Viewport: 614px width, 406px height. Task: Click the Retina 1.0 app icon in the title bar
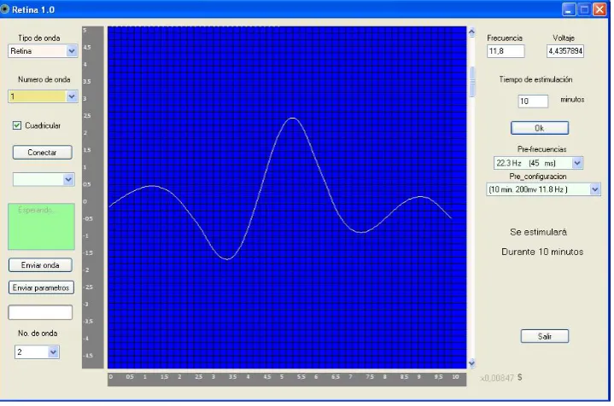coord(5,9)
